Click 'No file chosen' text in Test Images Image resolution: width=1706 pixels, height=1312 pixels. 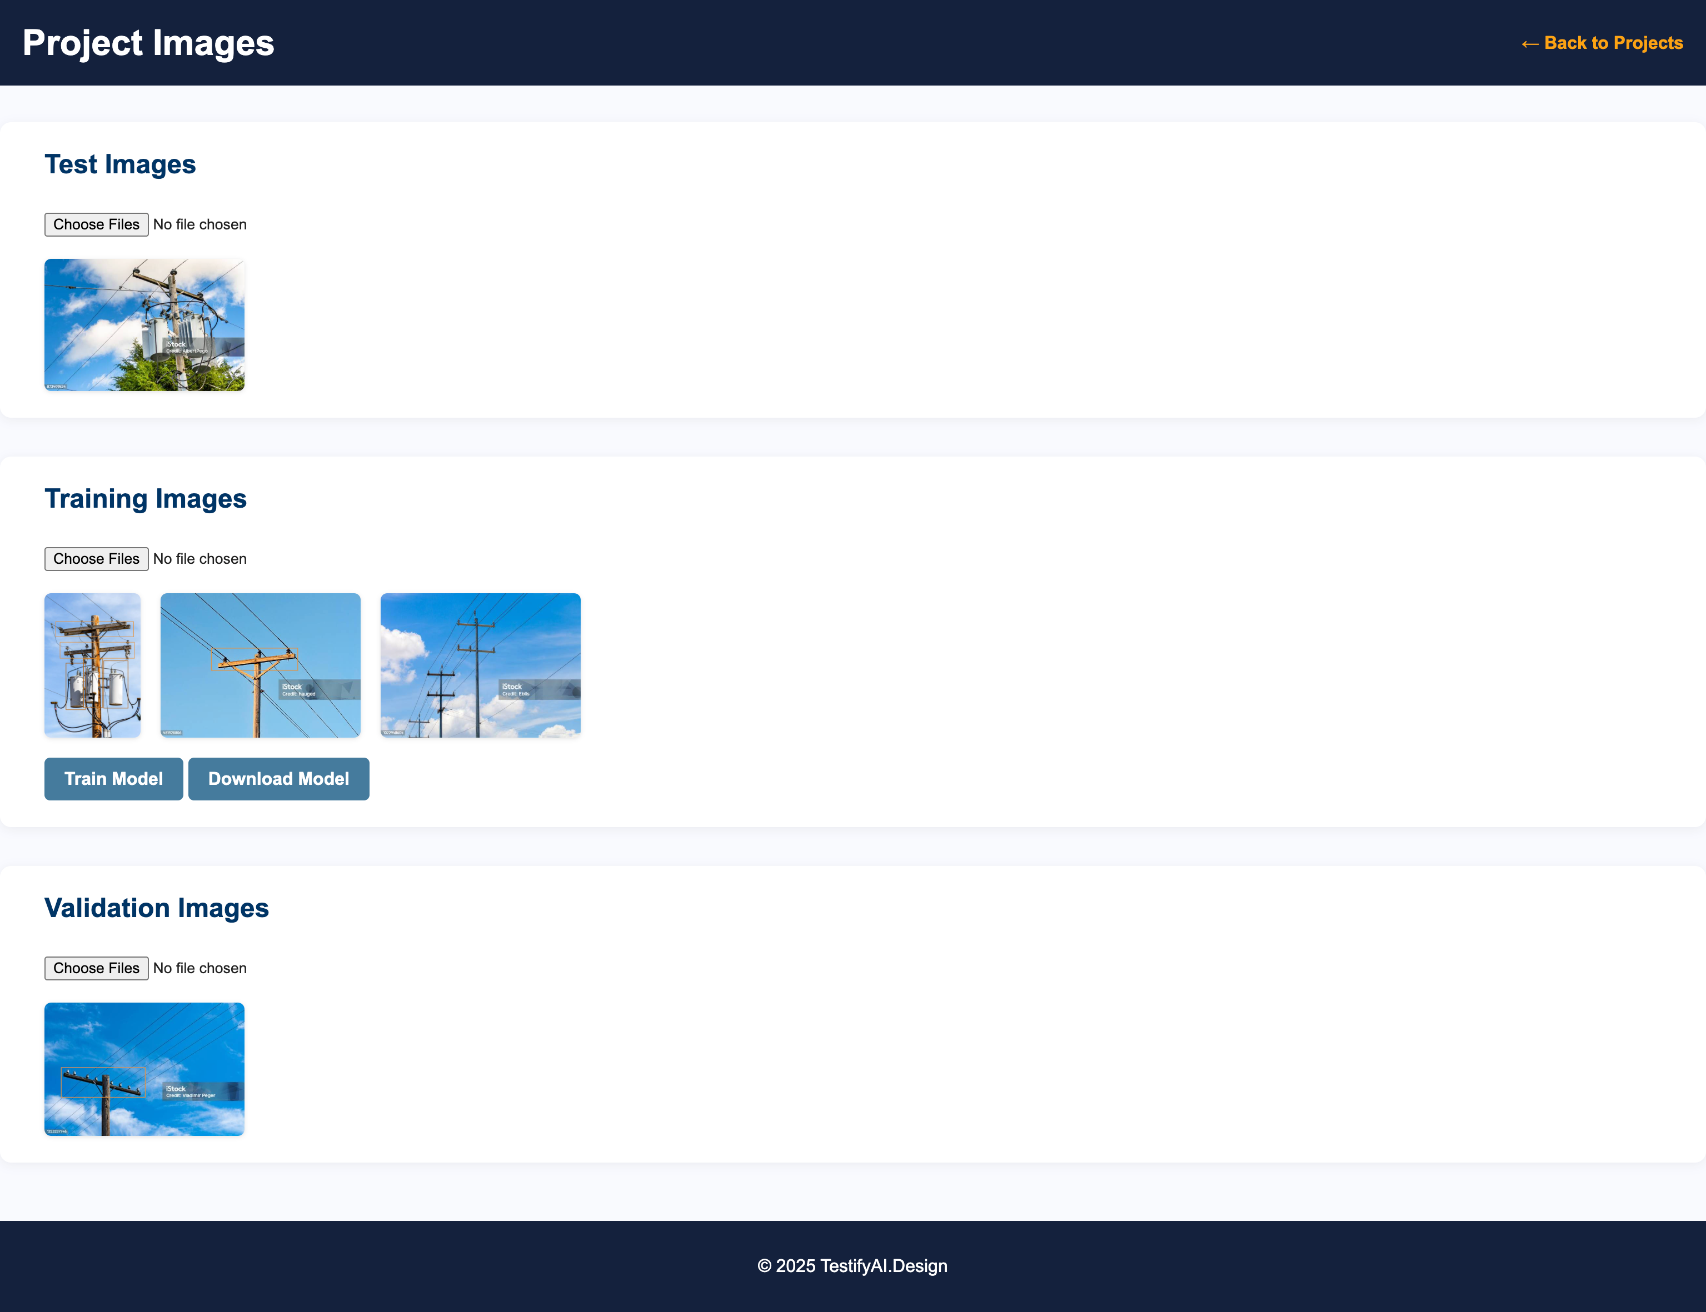click(200, 224)
